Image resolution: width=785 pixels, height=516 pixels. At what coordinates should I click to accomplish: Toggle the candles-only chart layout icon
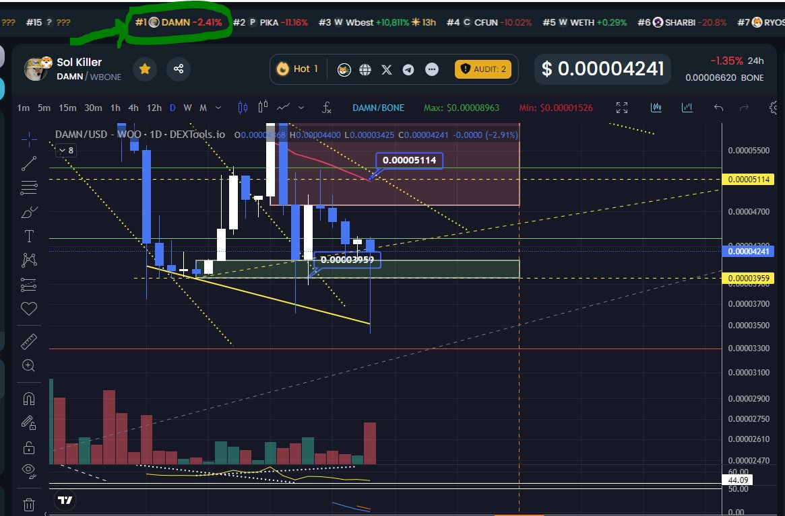pyautogui.click(x=656, y=107)
